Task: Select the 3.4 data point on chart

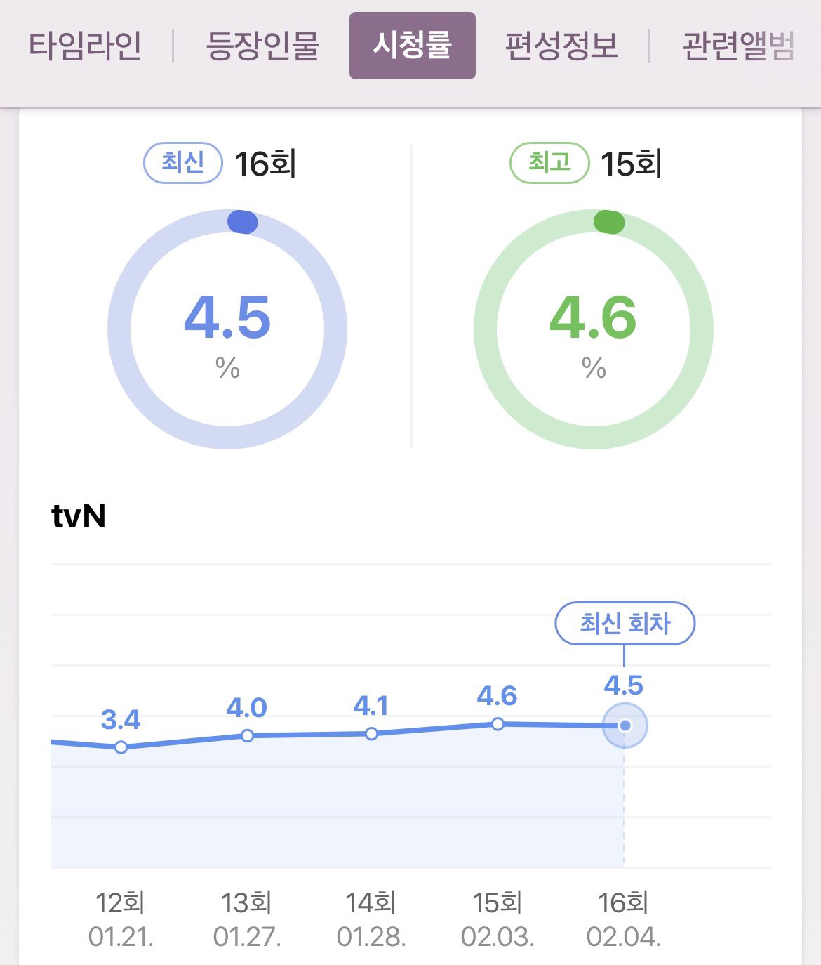Action: tap(121, 747)
